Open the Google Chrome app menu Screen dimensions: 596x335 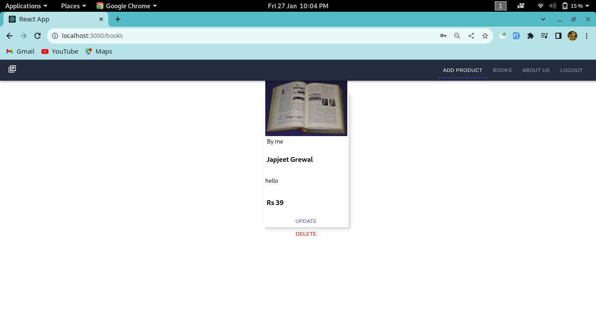127,6
